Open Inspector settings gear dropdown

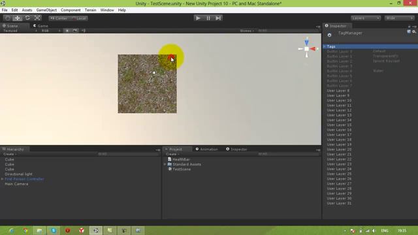click(414, 32)
